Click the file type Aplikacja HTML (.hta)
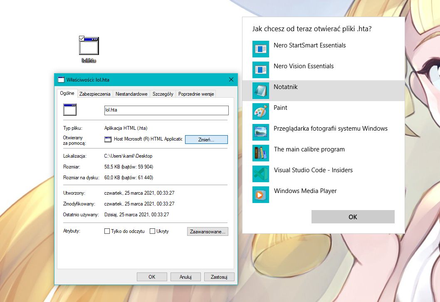The image size is (440, 302). pos(126,128)
